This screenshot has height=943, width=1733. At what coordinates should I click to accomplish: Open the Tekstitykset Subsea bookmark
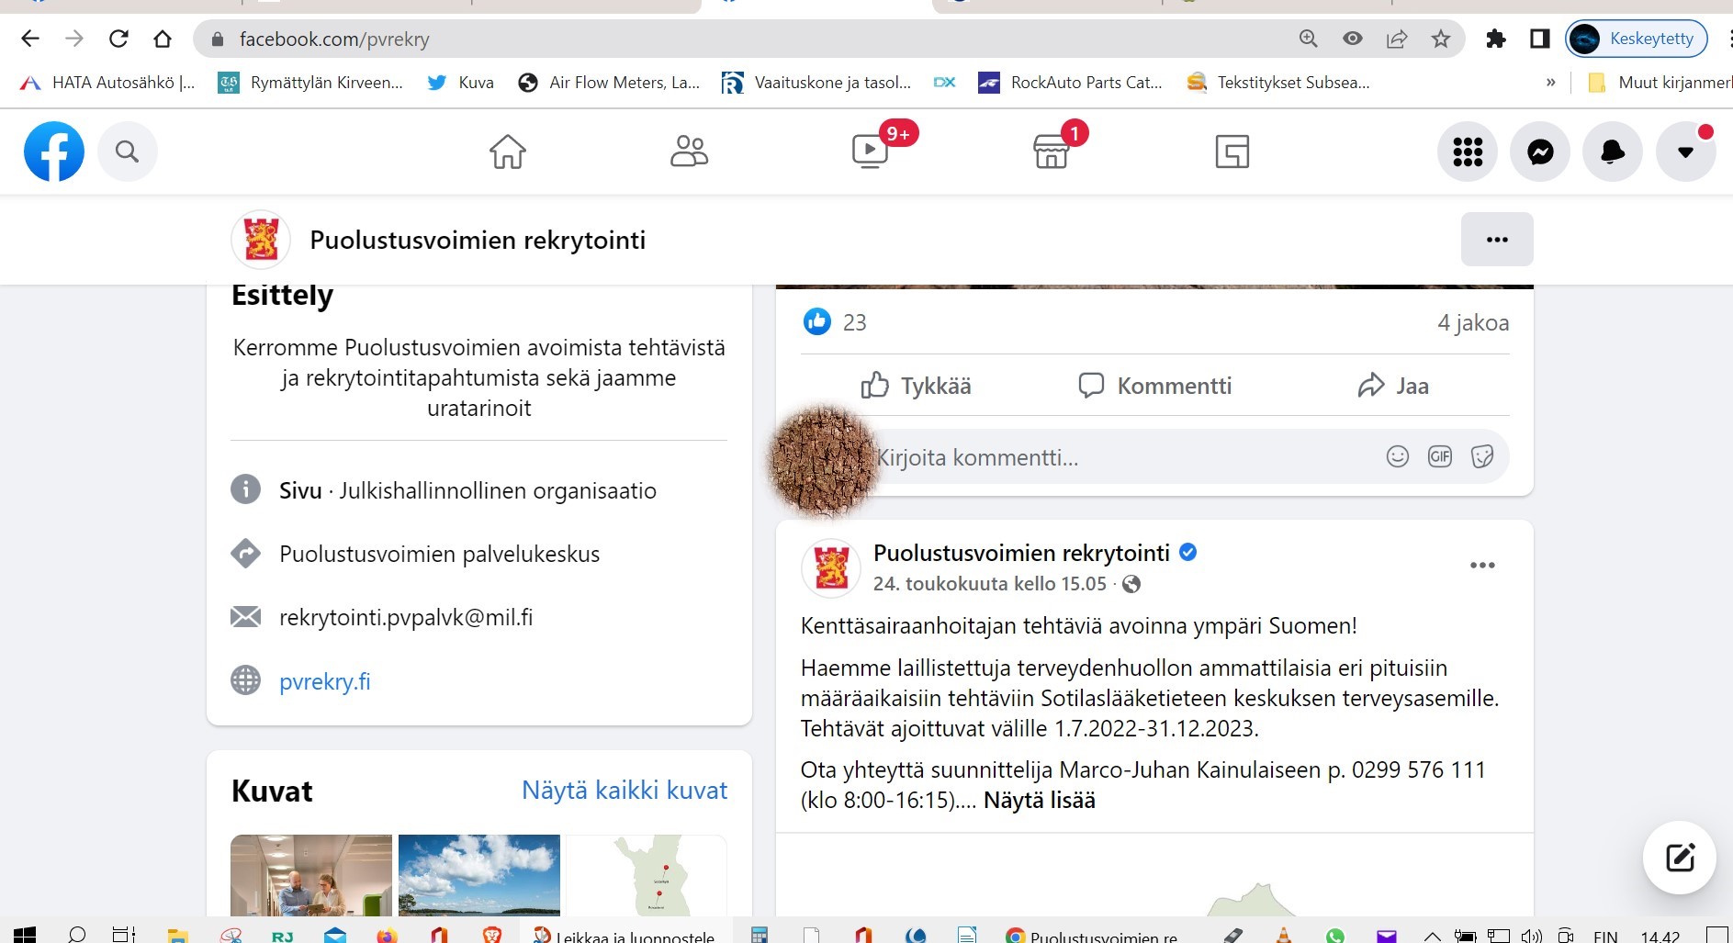point(1277,83)
